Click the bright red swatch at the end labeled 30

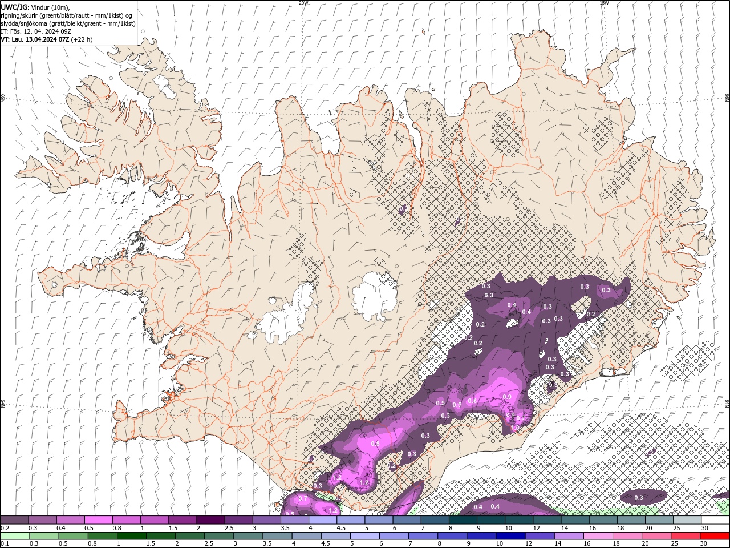click(x=715, y=536)
